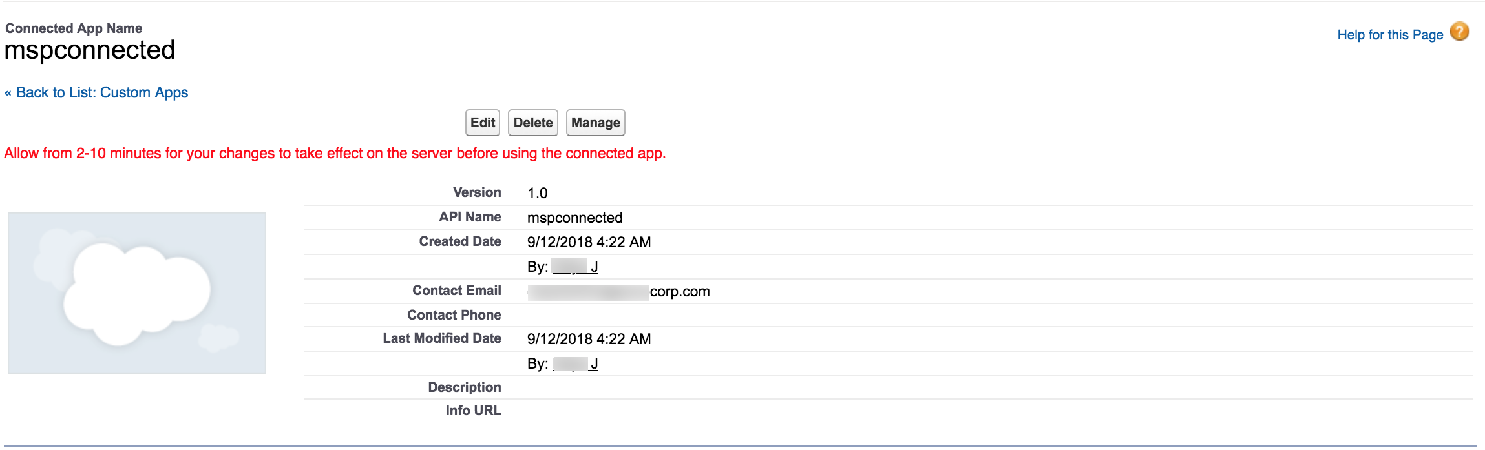Image resolution: width=1485 pixels, height=450 pixels.
Task: Open the Last Modified By user link
Action: (575, 363)
